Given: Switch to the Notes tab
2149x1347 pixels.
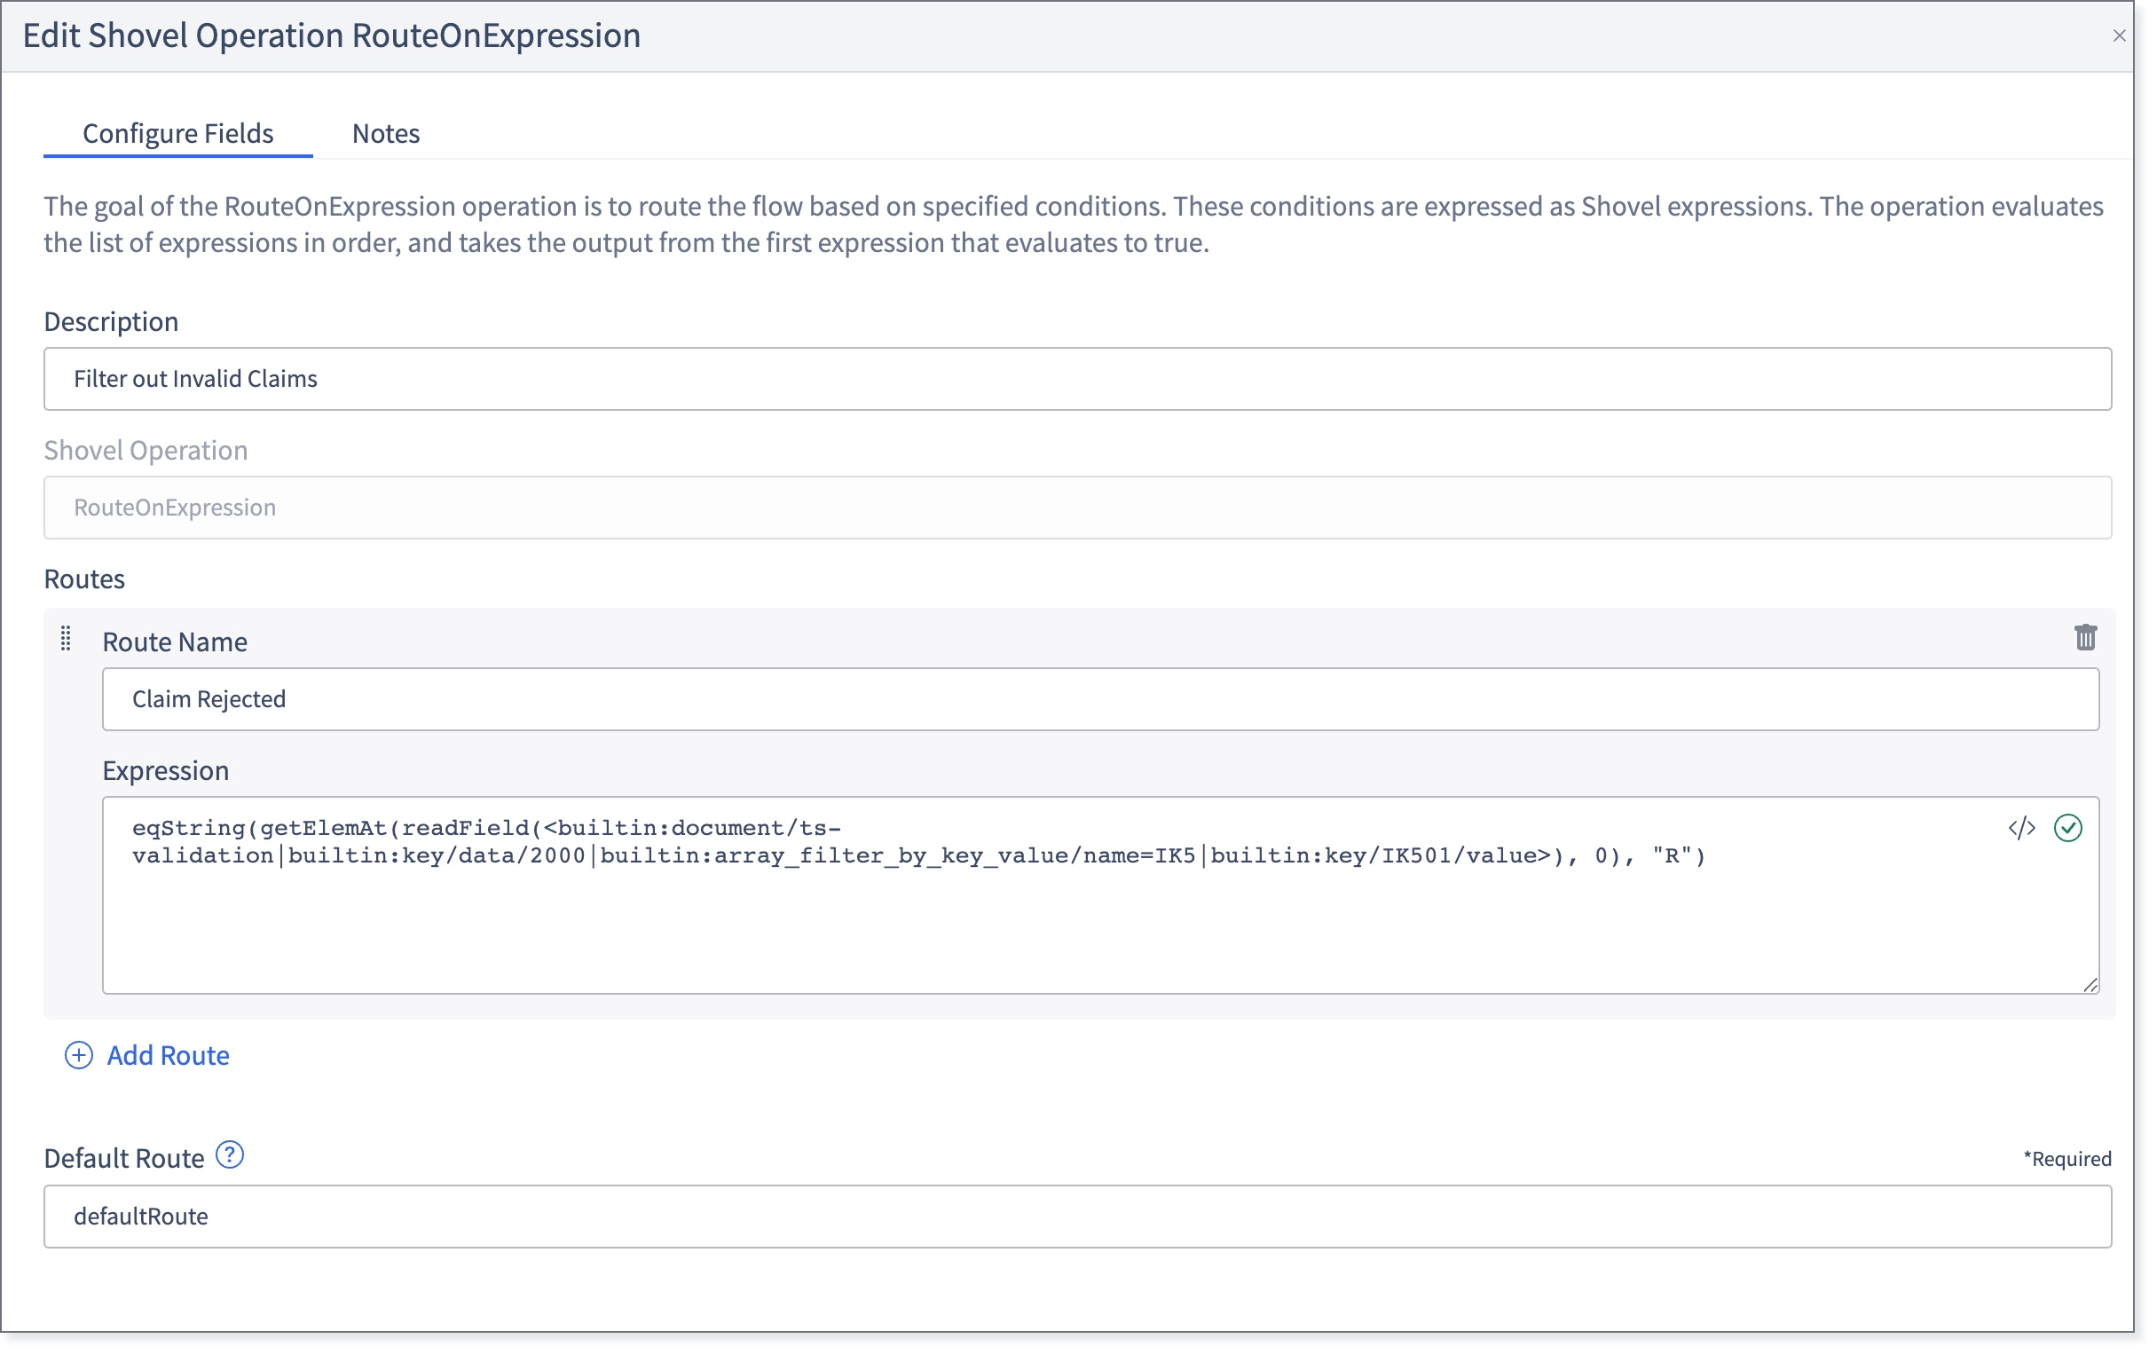Looking at the screenshot, I should pos(386,133).
